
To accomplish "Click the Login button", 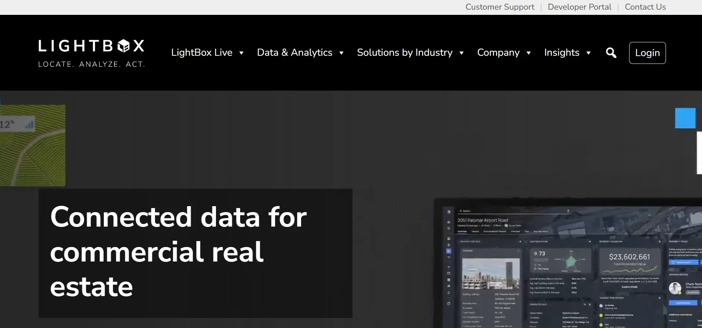I will (647, 53).
